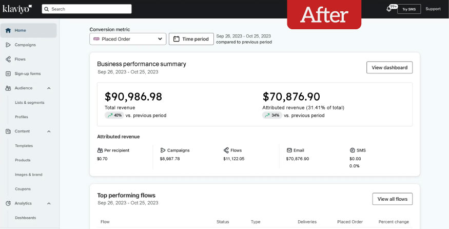Open Lists & segments in sidebar
The image size is (449, 229).
coord(30,103)
